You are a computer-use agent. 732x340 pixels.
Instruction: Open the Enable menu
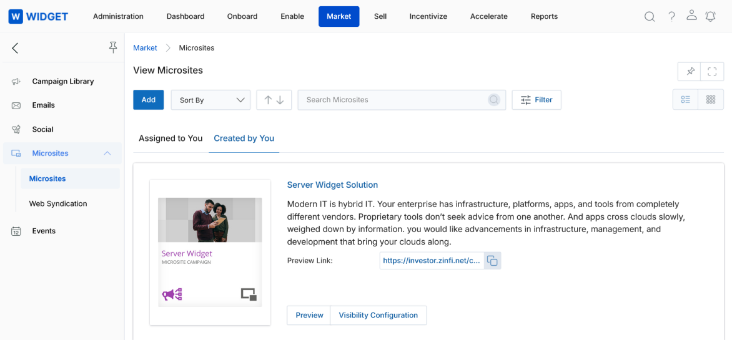[x=292, y=16]
